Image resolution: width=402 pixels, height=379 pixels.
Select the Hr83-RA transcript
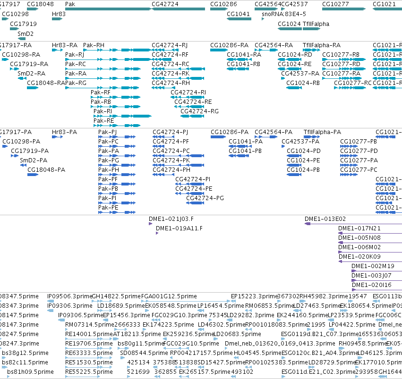(x=58, y=50)
